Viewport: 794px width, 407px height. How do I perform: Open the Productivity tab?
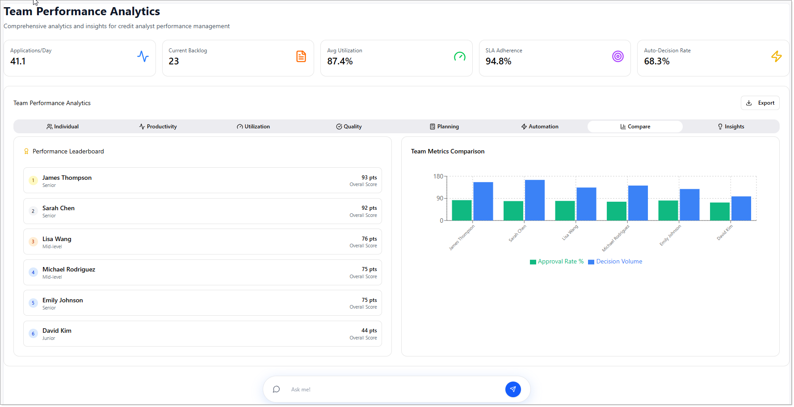[158, 127]
